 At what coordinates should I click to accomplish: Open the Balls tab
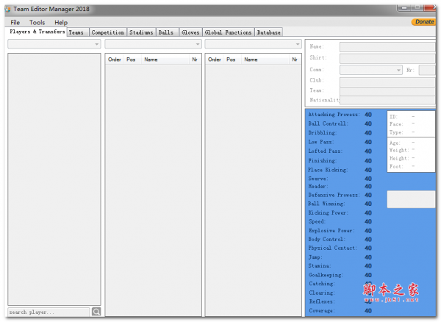click(x=166, y=32)
